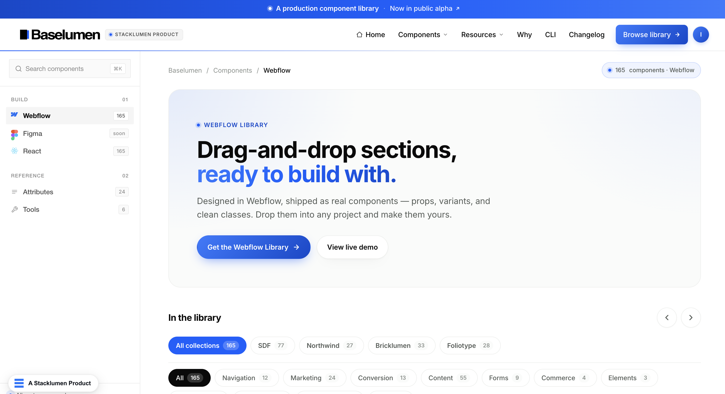Open Tools reference item
This screenshot has width=725, height=394.
click(70, 210)
